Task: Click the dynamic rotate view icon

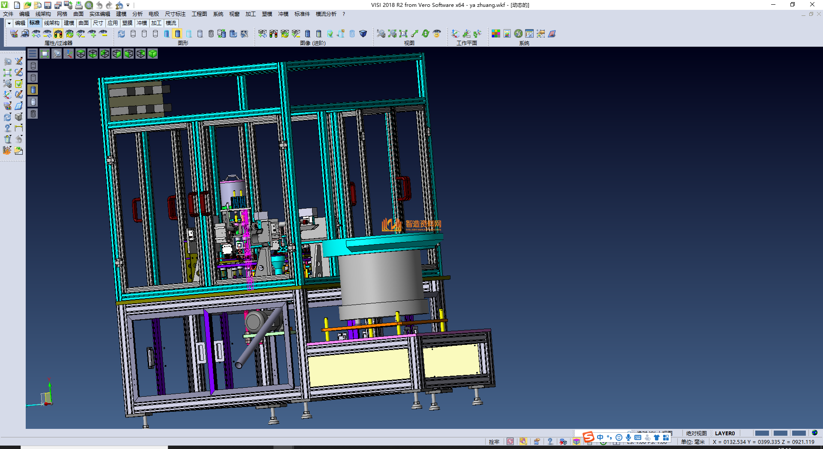Action: 425,34
